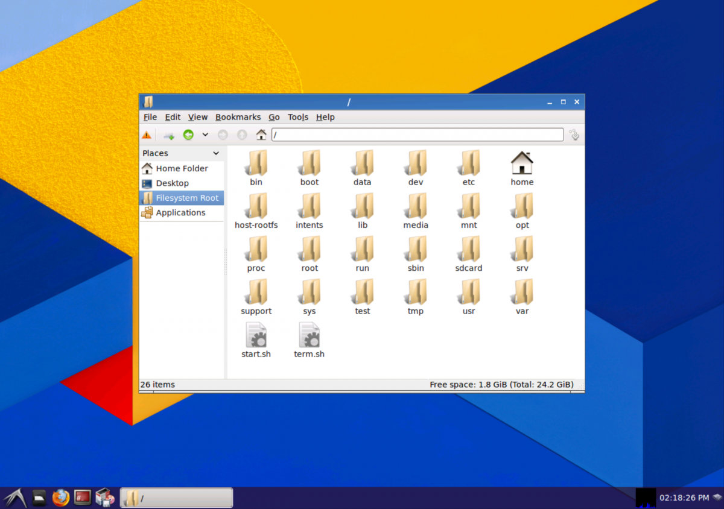The image size is (724, 509).
Task: Expand the Places side pane dropdown
Action: click(216, 153)
